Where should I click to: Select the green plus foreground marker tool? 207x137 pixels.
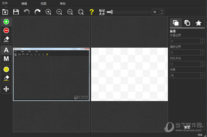[x=6, y=22]
